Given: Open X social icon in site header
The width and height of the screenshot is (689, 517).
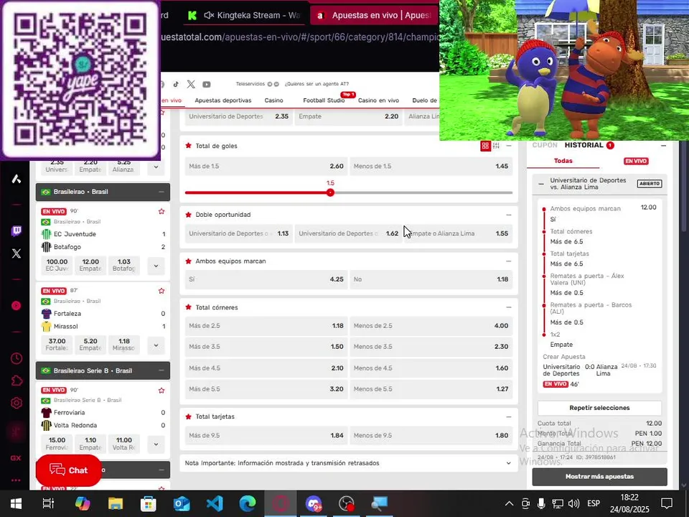Looking at the screenshot, I should coord(191,84).
